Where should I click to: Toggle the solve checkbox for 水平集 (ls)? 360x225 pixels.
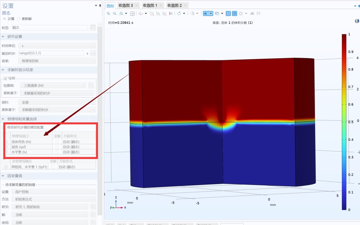click(x=57, y=152)
